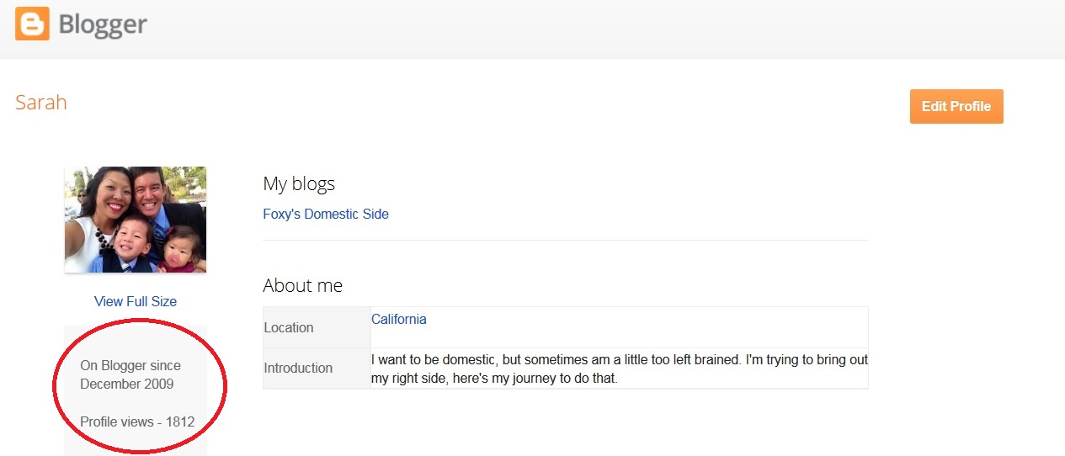The width and height of the screenshot is (1065, 456).
Task: Click the Blogger wordmark text
Action: click(103, 25)
